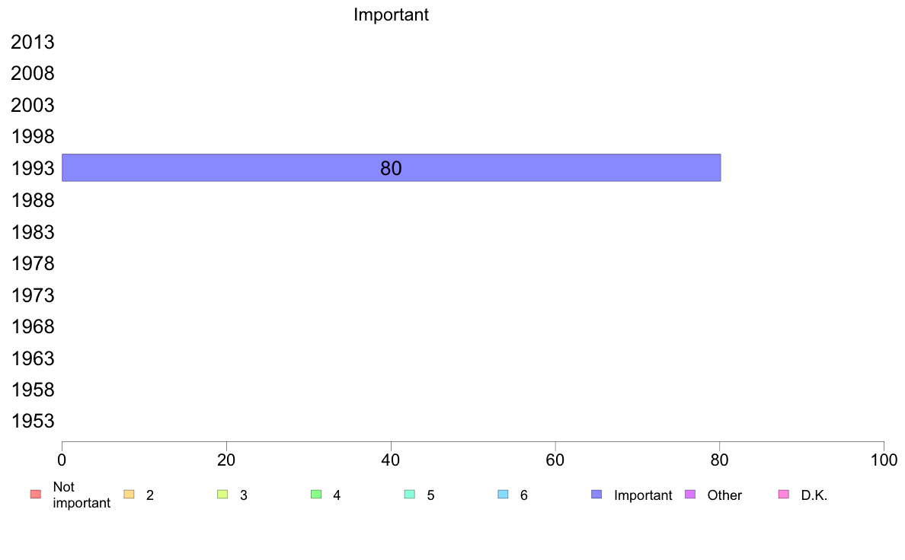Select the 2003 year label
905x560 pixels.
coord(32,106)
